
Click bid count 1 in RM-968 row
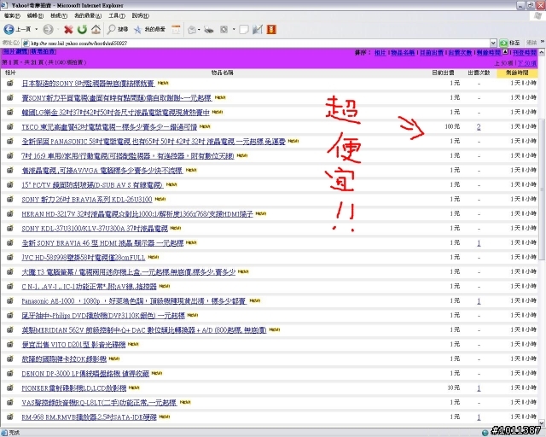[x=479, y=417]
